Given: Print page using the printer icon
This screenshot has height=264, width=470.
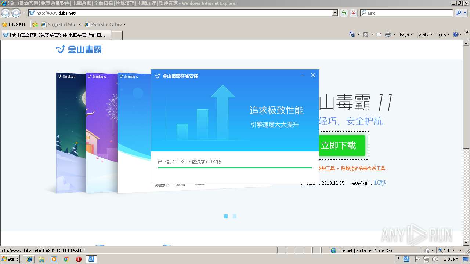Looking at the screenshot, I should click(388, 34).
